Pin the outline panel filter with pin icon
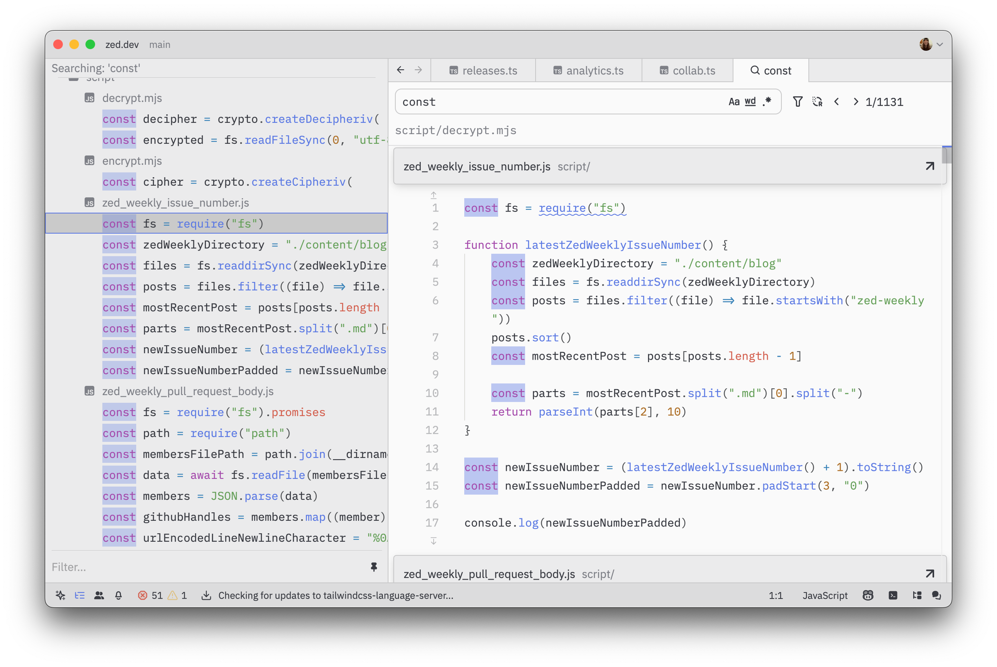 [x=374, y=567]
